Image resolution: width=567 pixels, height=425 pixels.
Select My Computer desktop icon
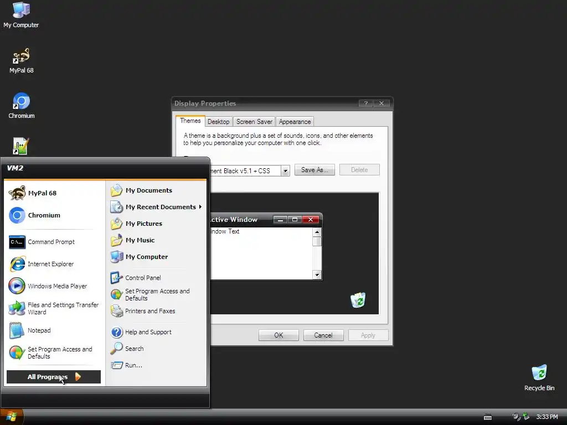click(21, 15)
